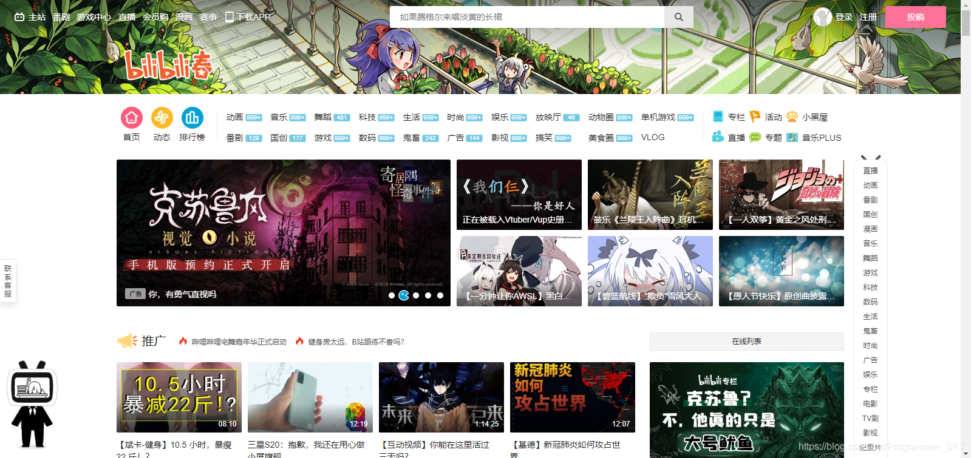Image resolution: width=971 pixels, height=458 pixels.
Task: Click the 推广 megaphone icon
Action: tap(128, 341)
